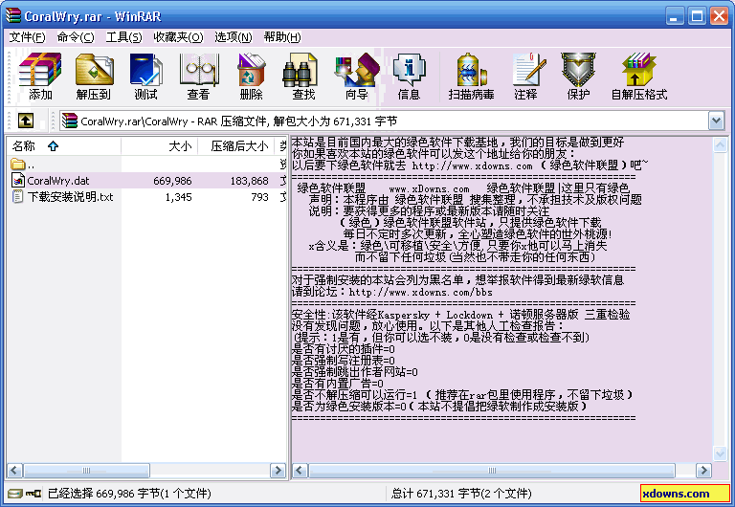Close the WinRAR window
The width and height of the screenshot is (735, 507).
(719, 16)
